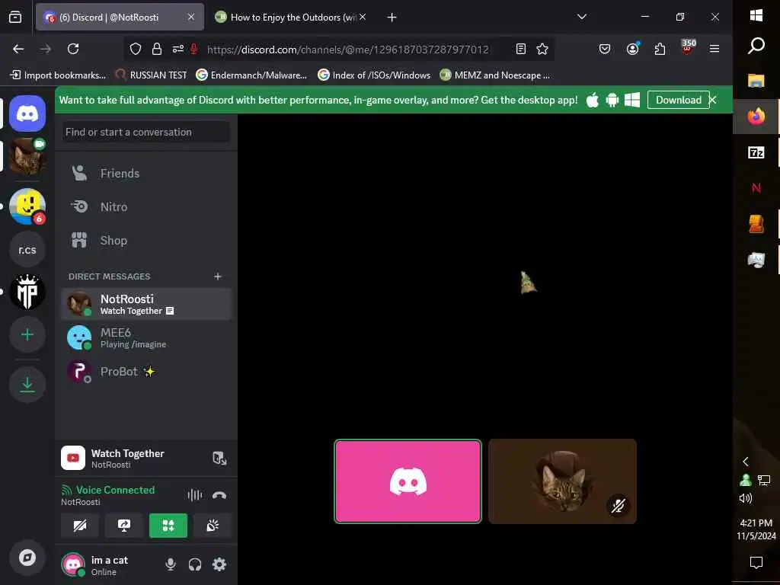Dismiss the green desktop app banner
The image size is (780, 585).
(x=713, y=100)
